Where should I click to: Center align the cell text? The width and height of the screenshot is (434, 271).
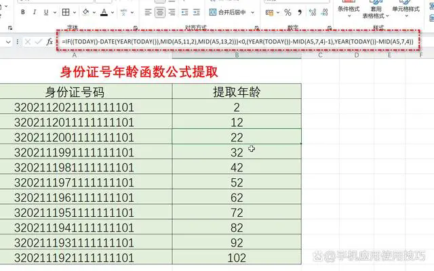point(161,12)
